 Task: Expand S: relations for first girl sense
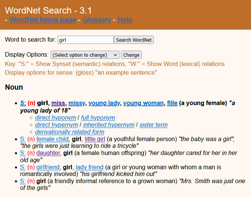(x=23, y=103)
